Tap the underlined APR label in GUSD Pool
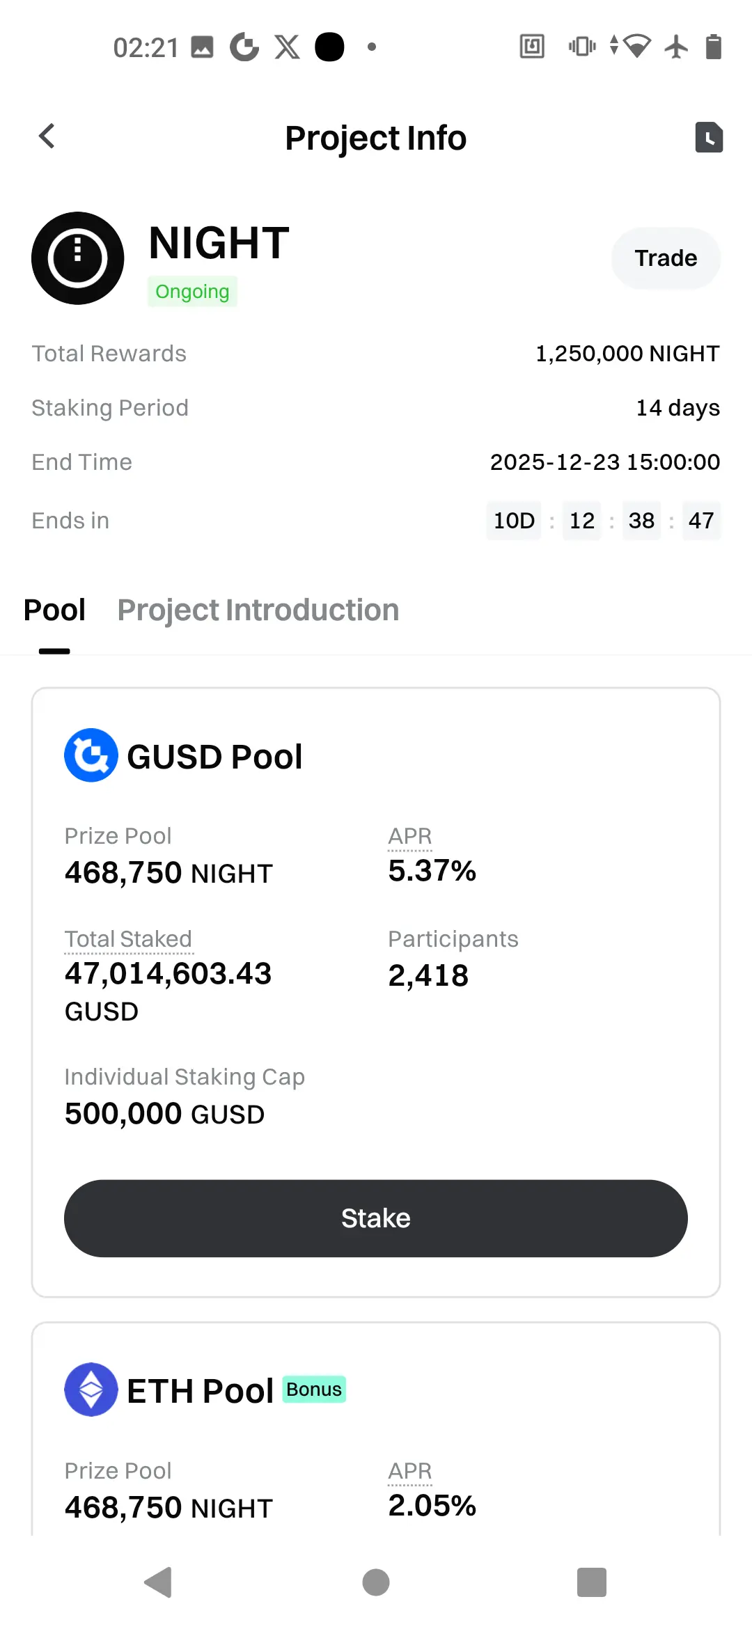 tap(410, 836)
